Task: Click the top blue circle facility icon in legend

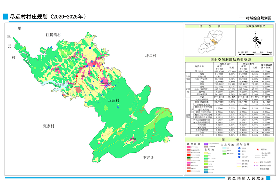Action: point(239,148)
